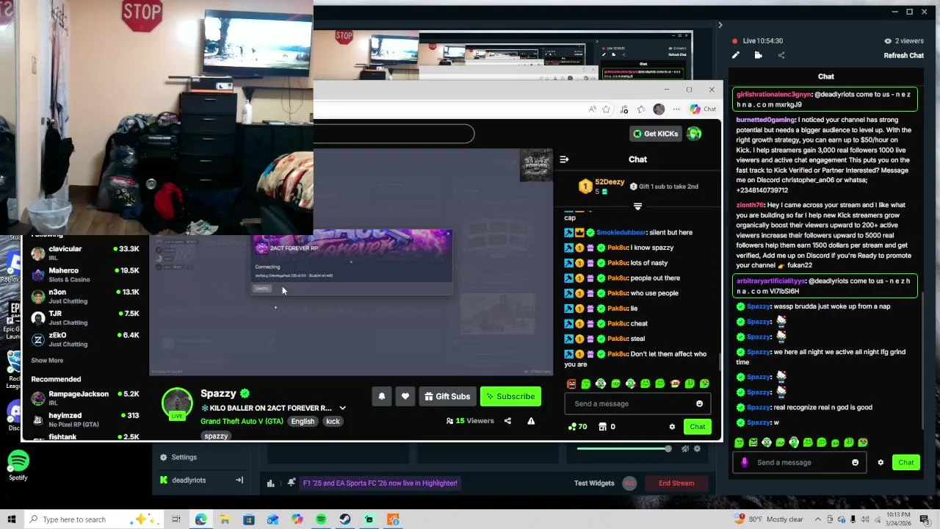The image size is (940, 529).
Task: Open the shop icon showing 0
Action: [607, 427]
